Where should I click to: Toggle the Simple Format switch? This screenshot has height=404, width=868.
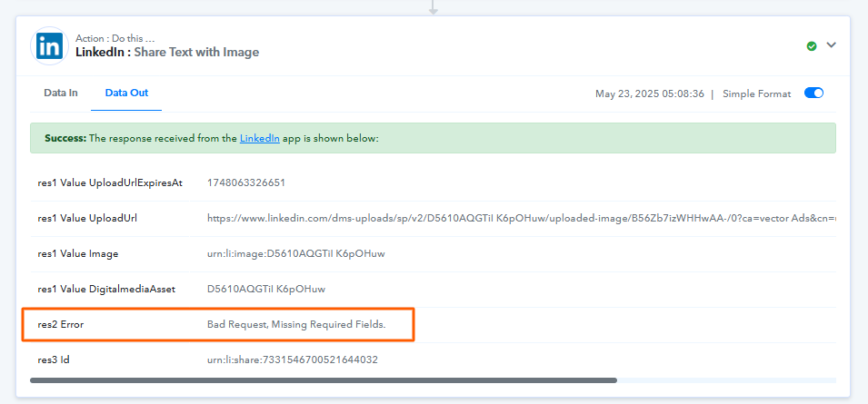tap(813, 94)
